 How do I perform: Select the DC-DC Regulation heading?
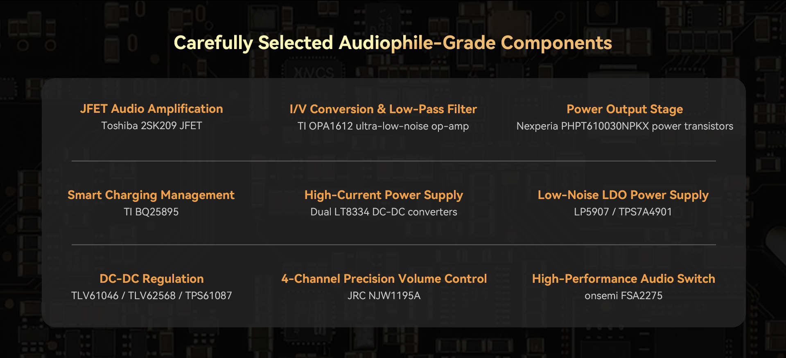[x=151, y=279]
